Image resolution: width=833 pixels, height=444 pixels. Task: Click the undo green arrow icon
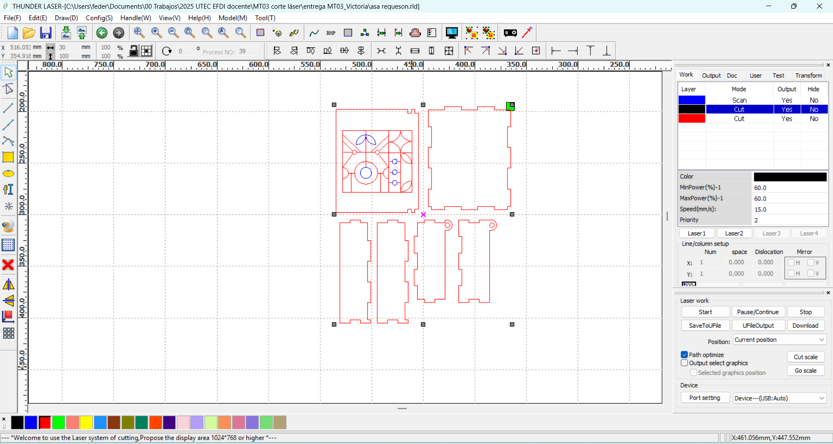tap(102, 33)
